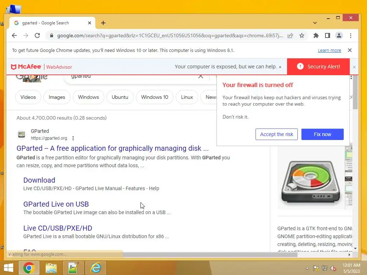Click the forward navigation arrow
Viewport: 367px width, 275px height.
pos(26,35)
